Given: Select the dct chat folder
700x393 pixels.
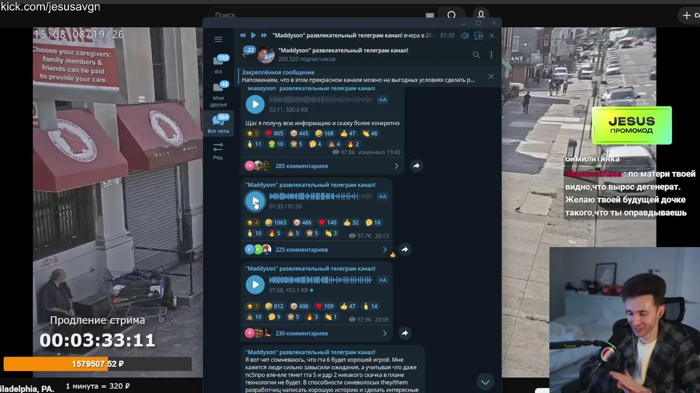Looking at the screenshot, I should [218, 64].
